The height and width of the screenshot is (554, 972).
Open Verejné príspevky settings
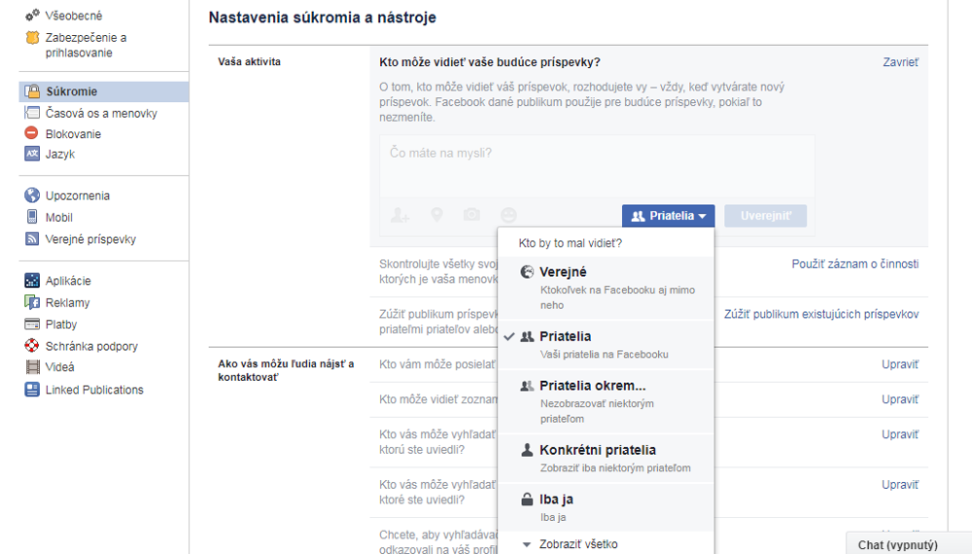tap(90, 239)
